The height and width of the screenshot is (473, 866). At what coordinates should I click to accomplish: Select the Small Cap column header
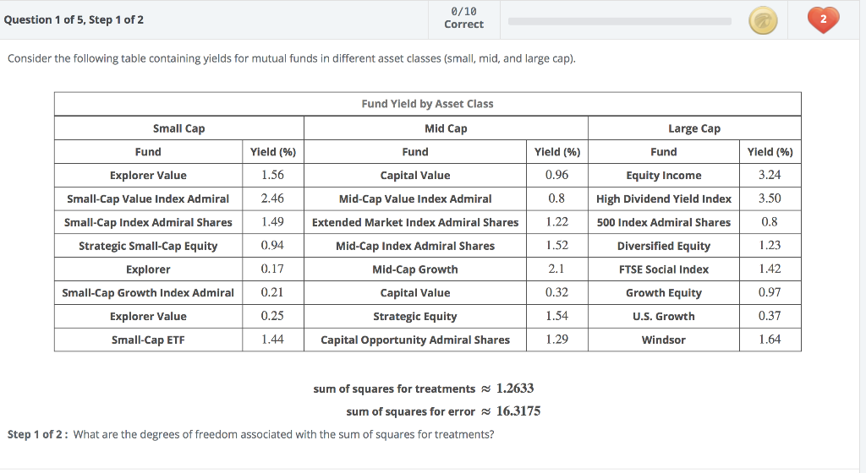pos(178,128)
